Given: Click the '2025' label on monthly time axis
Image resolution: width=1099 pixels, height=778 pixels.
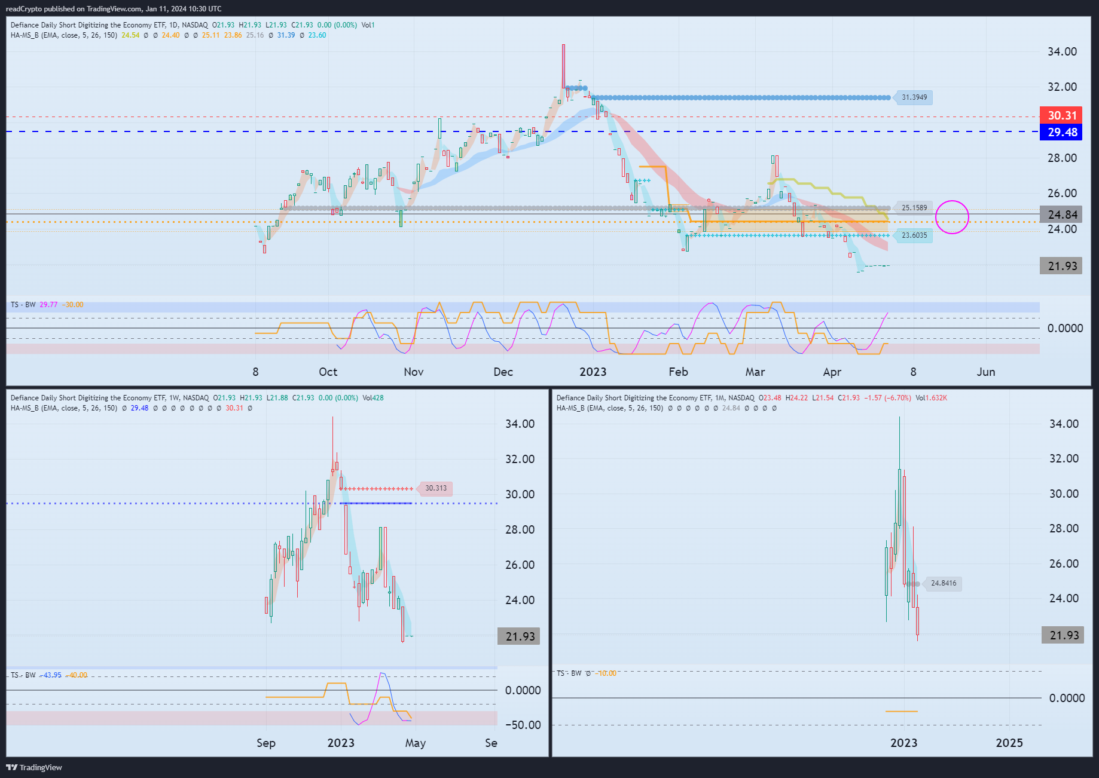Looking at the screenshot, I should 1009,743.
